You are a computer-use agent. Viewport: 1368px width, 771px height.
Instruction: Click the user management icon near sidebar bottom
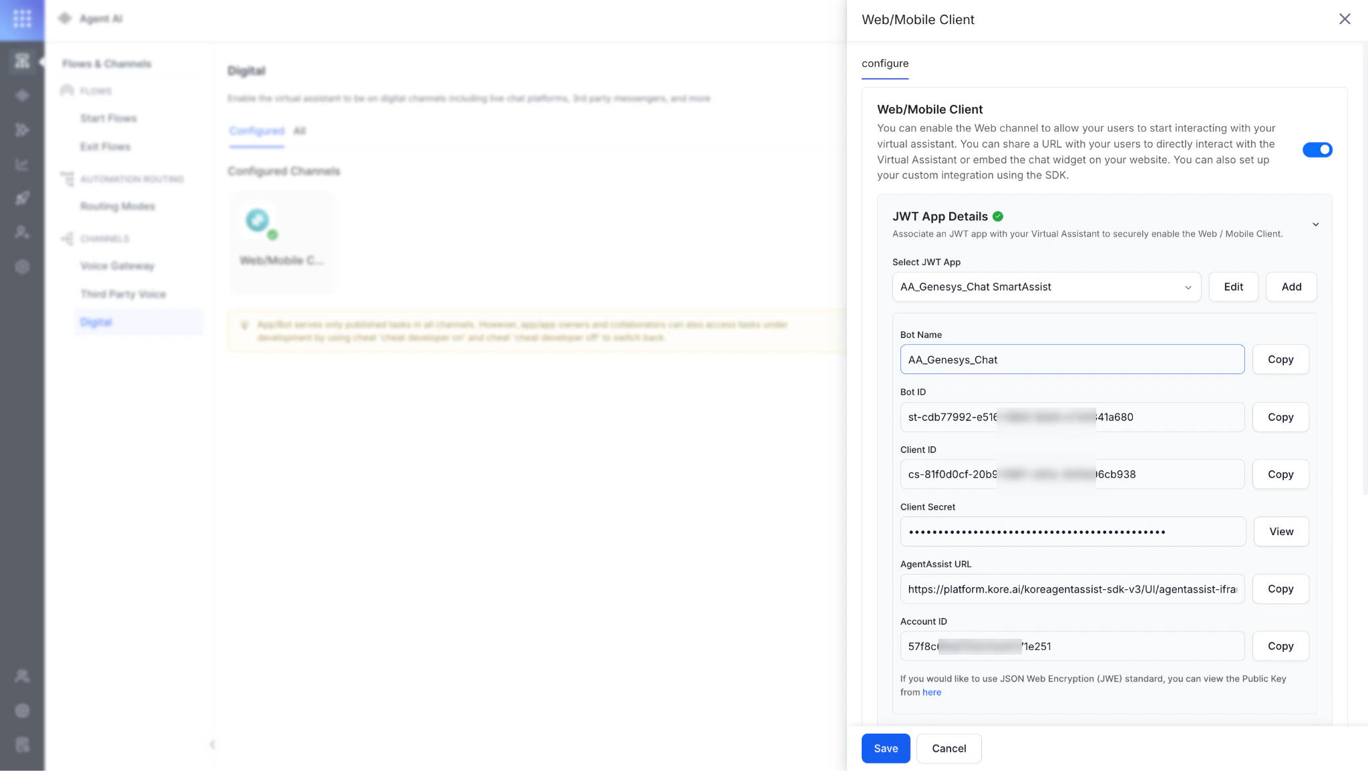(x=22, y=676)
